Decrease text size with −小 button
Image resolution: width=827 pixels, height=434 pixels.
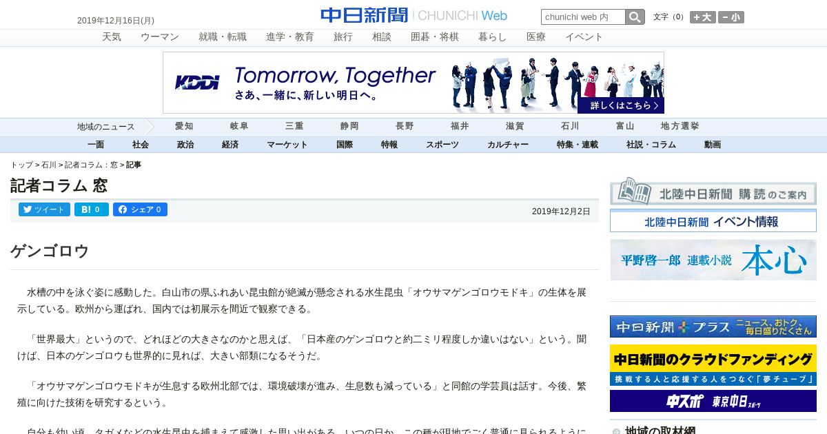731,17
